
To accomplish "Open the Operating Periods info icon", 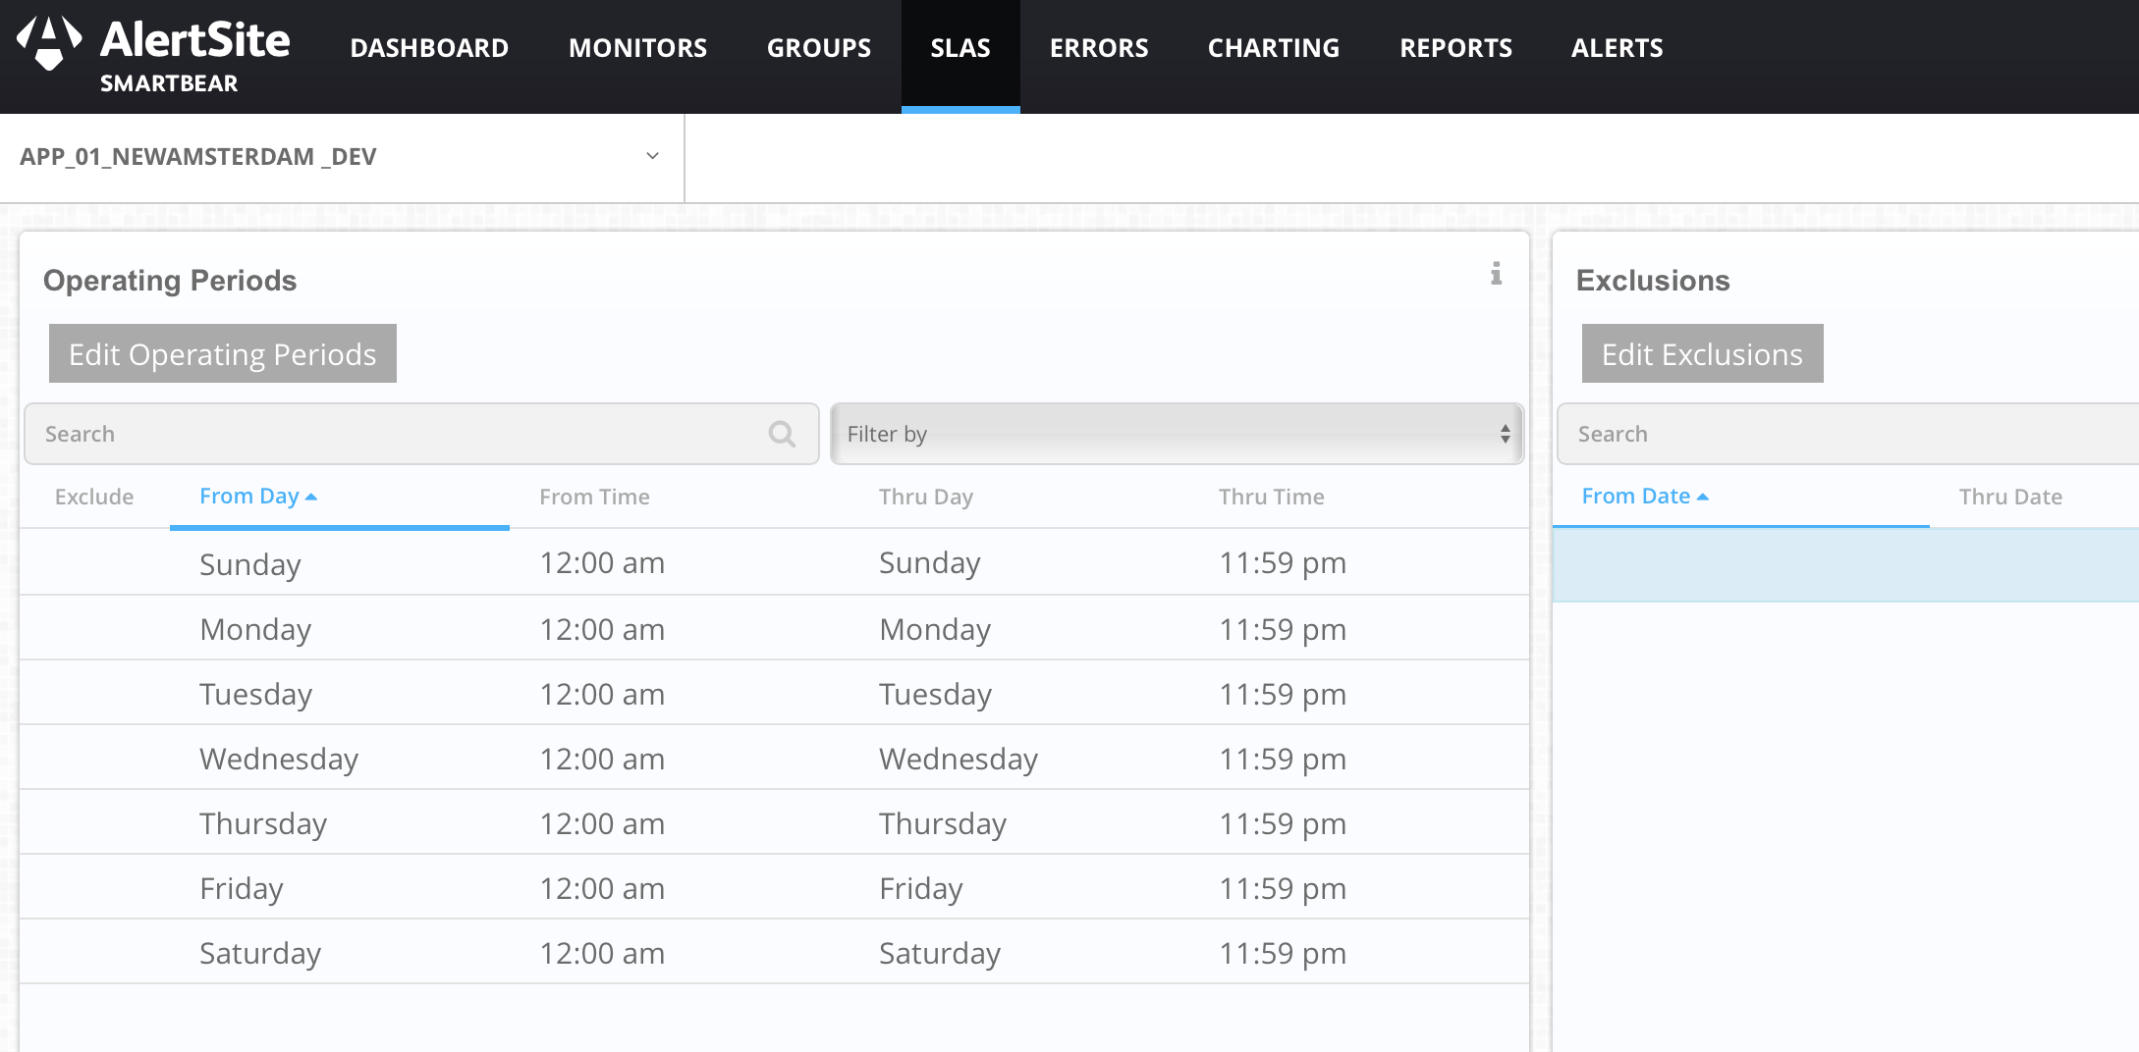I will [1496, 274].
